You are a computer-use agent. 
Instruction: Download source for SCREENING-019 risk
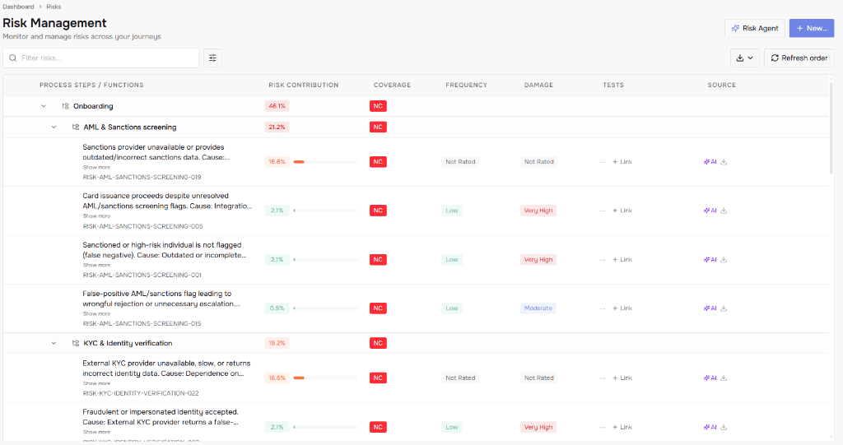pos(724,162)
